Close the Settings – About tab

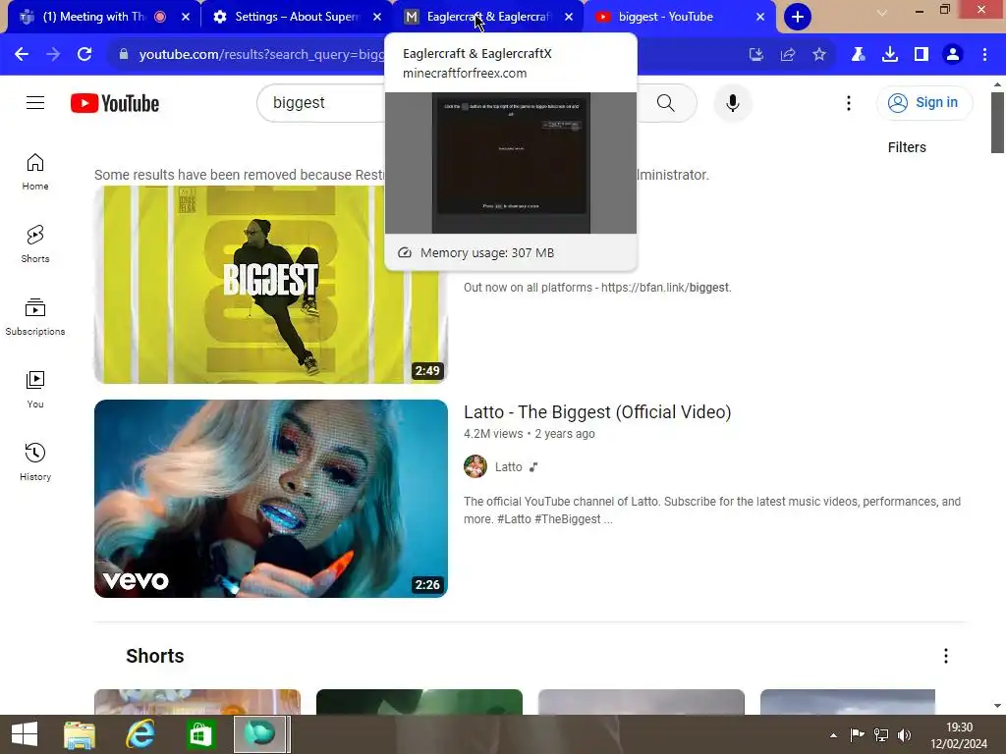(377, 17)
